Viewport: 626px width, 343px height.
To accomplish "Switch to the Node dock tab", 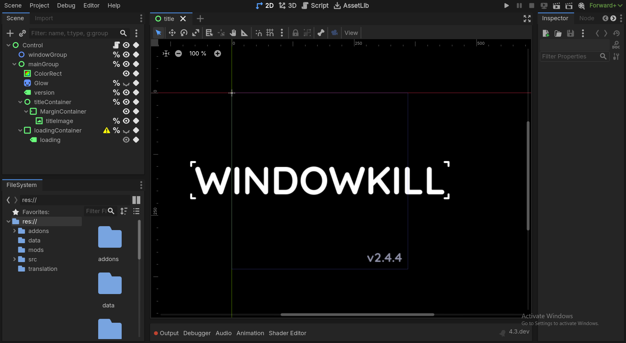I will pyautogui.click(x=587, y=18).
